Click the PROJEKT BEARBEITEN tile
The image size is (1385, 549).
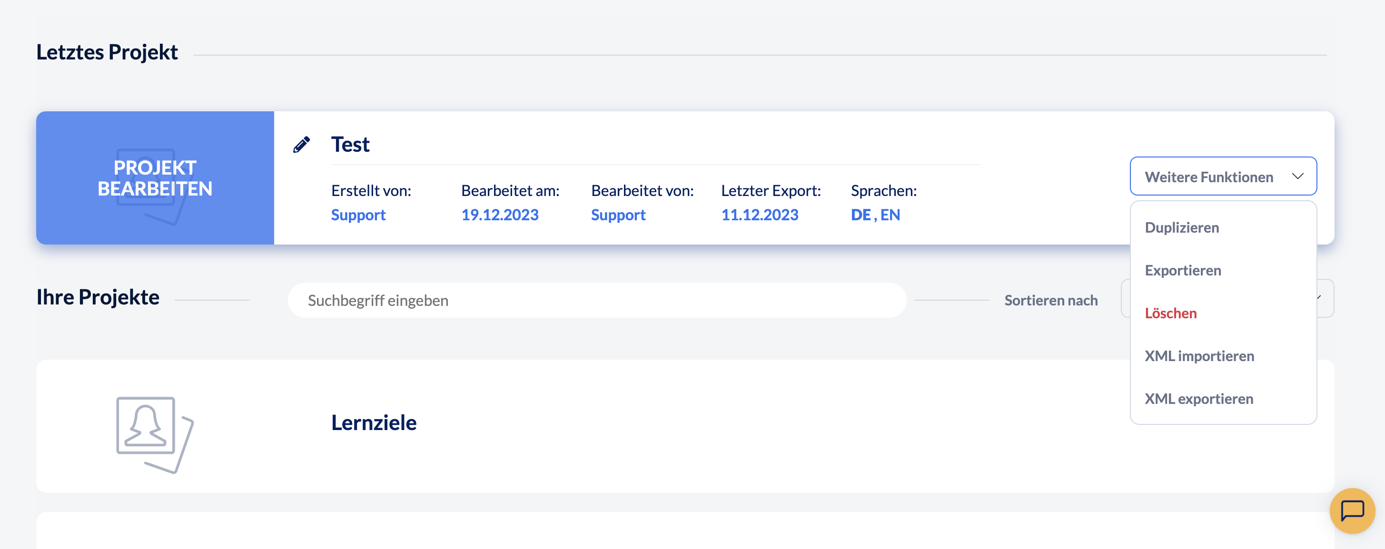[155, 178]
